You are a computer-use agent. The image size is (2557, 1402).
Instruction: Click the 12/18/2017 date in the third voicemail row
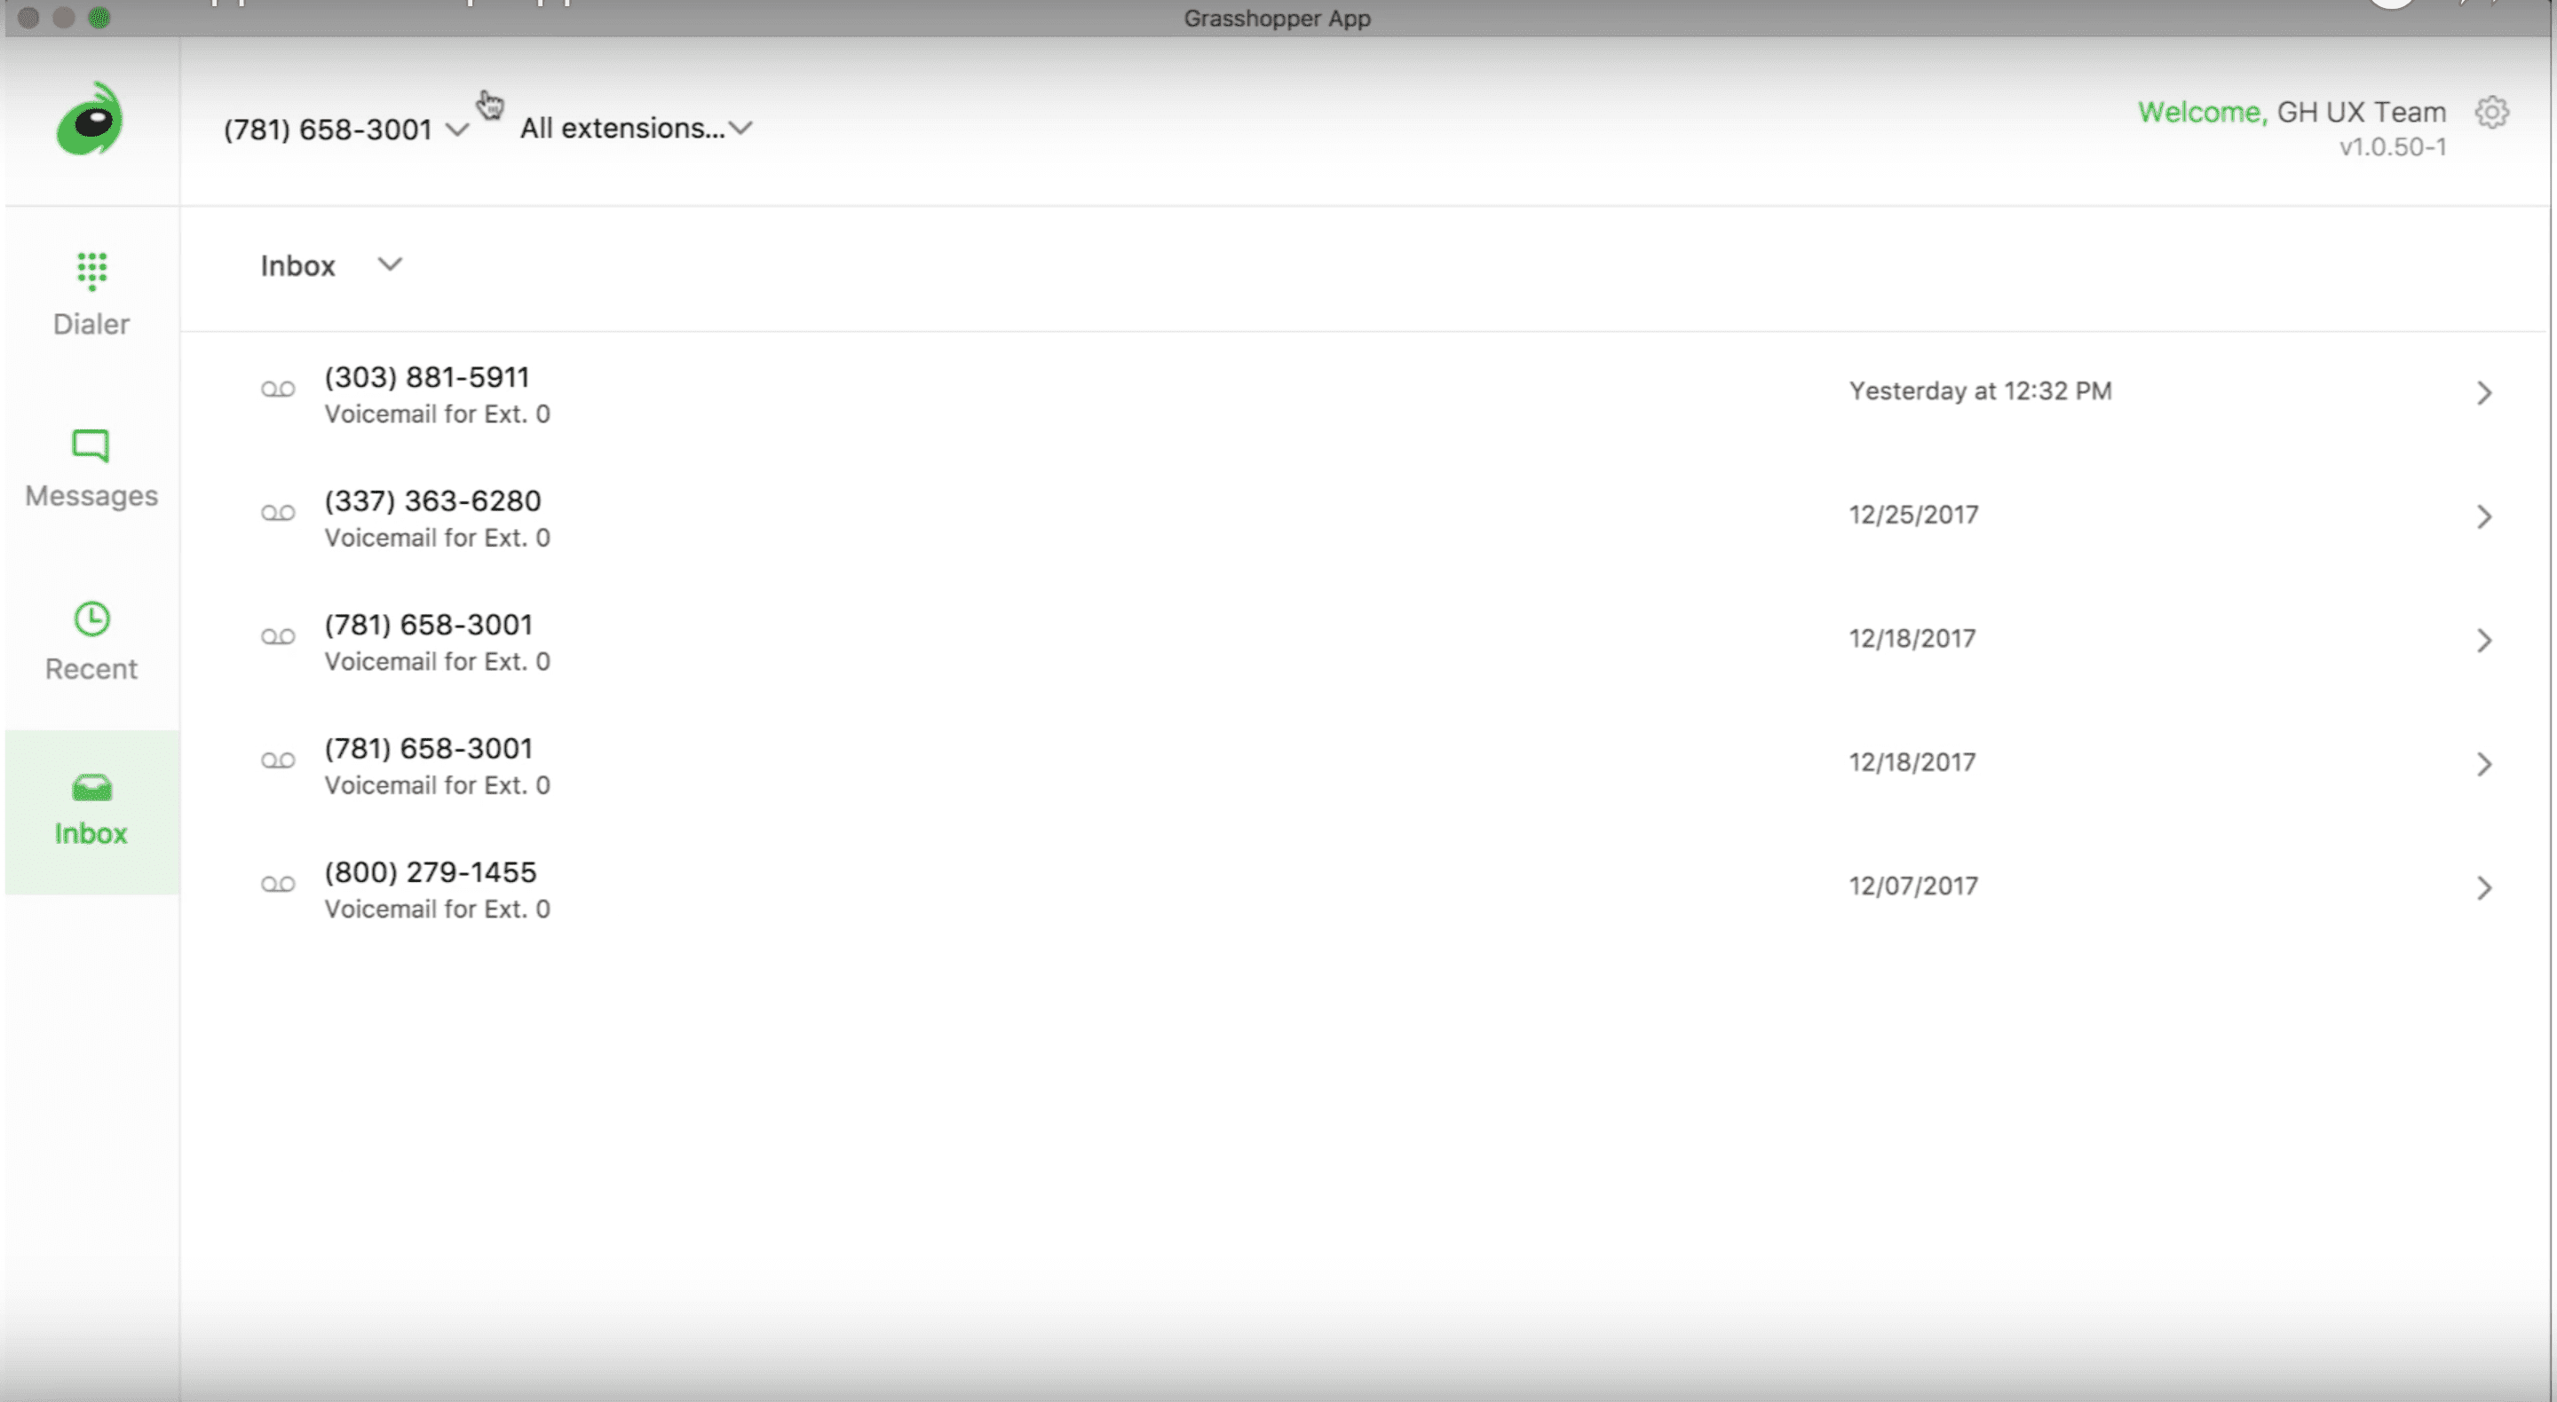coord(1912,639)
